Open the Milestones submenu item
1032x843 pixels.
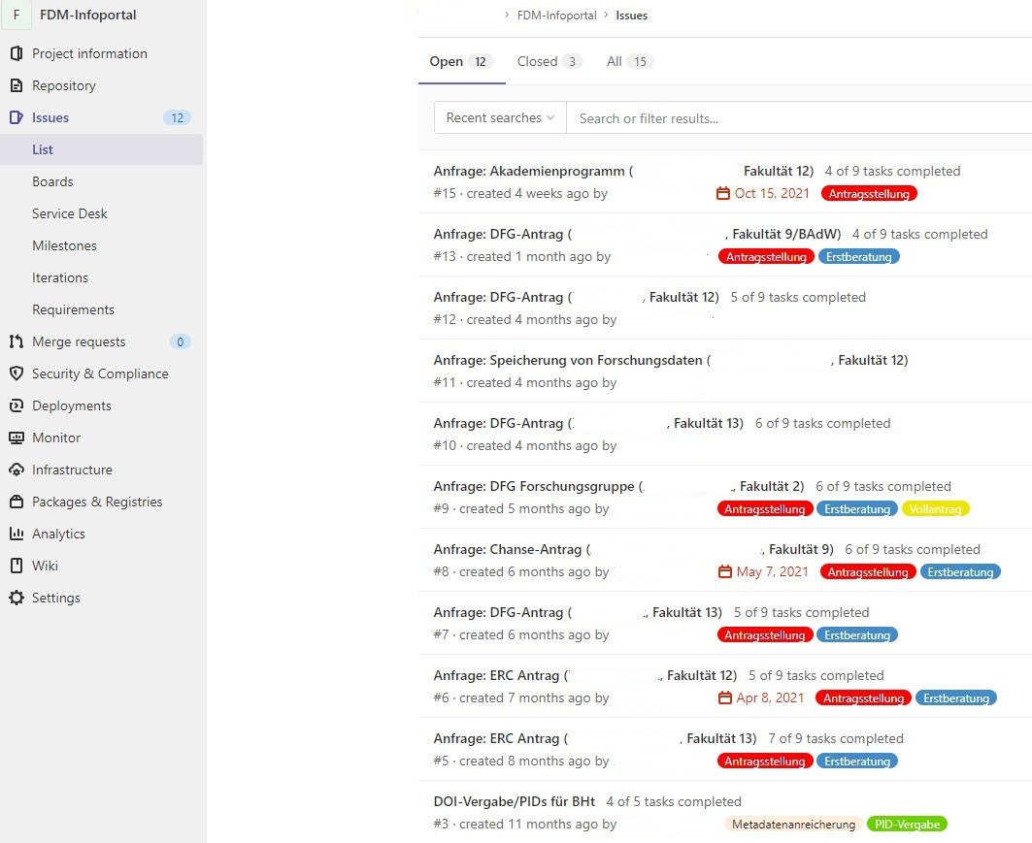[64, 245]
